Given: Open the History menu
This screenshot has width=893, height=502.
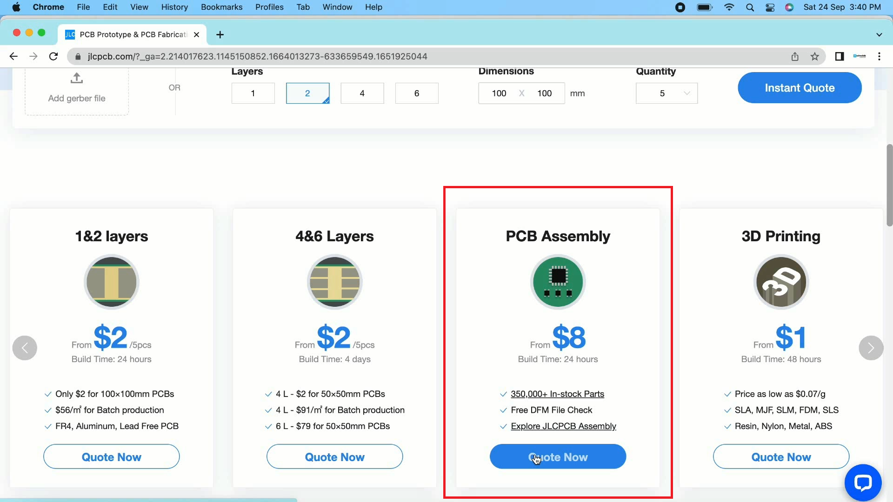Looking at the screenshot, I should [174, 7].
